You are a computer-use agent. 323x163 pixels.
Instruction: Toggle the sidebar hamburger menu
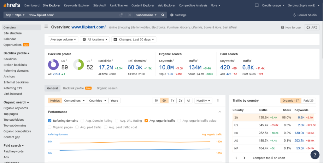[x=46, y=26]
